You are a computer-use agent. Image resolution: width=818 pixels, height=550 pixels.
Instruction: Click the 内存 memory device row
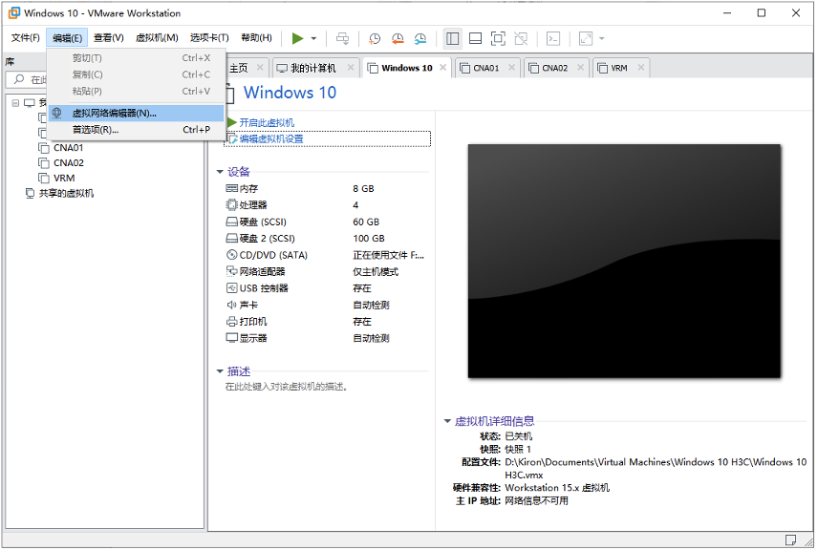[325, 189]
